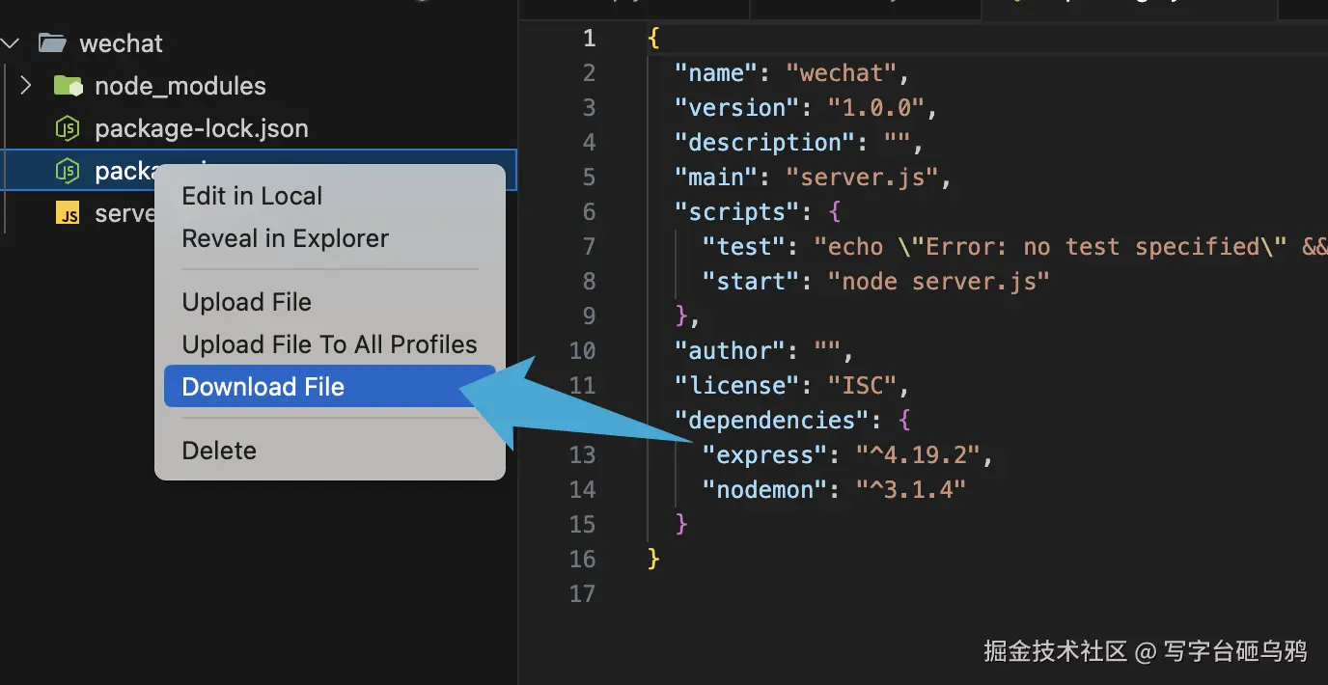Image resolution: width=1328 pixels, height=685 pixels.
Task: Open package-lock.json in the file tree
Action: tap(201, 128)
